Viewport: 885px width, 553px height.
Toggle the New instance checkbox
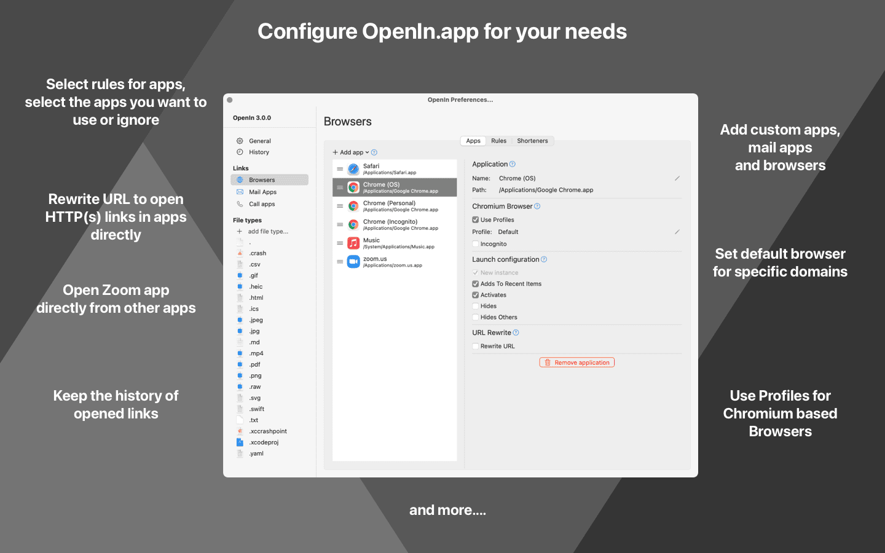click(x=475, y=273)
